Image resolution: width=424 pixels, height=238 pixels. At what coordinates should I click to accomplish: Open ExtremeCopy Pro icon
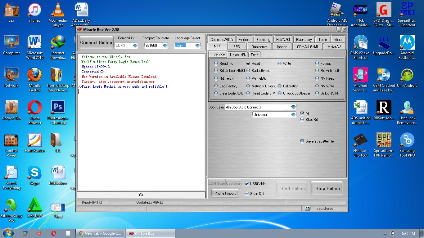click(x=11, y=210)
